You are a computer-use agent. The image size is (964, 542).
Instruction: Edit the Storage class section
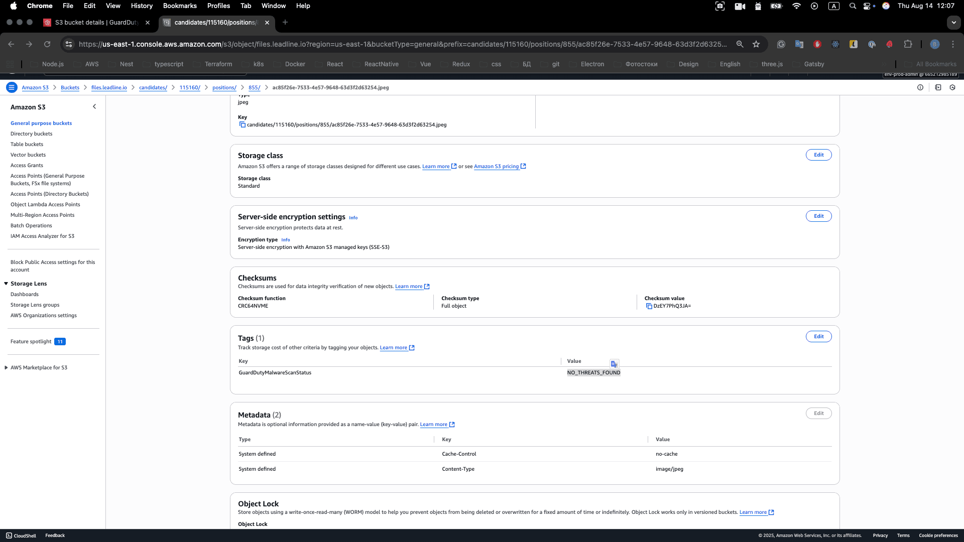point(818,155)
